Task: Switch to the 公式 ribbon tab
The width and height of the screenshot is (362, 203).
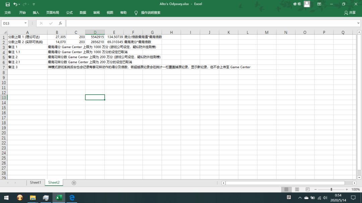Action: point(69,13)
